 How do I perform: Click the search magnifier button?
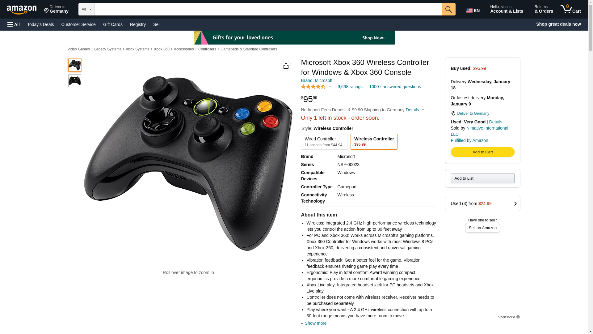[448, 9]
